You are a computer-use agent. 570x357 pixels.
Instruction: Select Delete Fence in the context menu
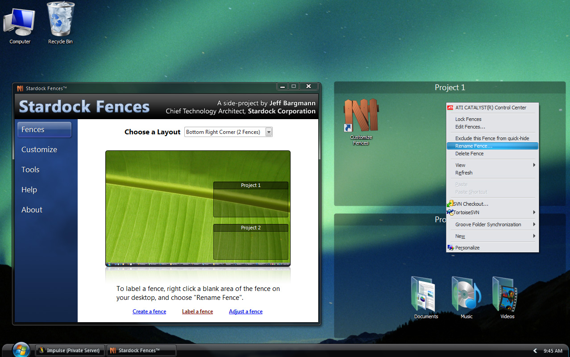(492, 154)
